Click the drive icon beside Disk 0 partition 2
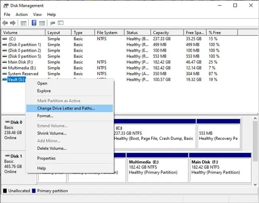 [x=5, y=50]
